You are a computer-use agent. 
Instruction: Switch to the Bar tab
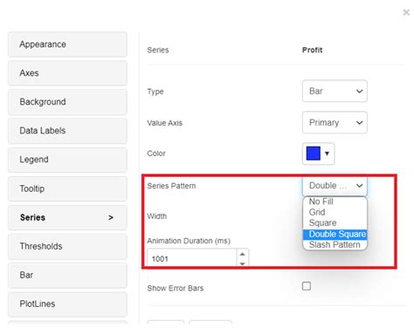click(x=67, y=275)
